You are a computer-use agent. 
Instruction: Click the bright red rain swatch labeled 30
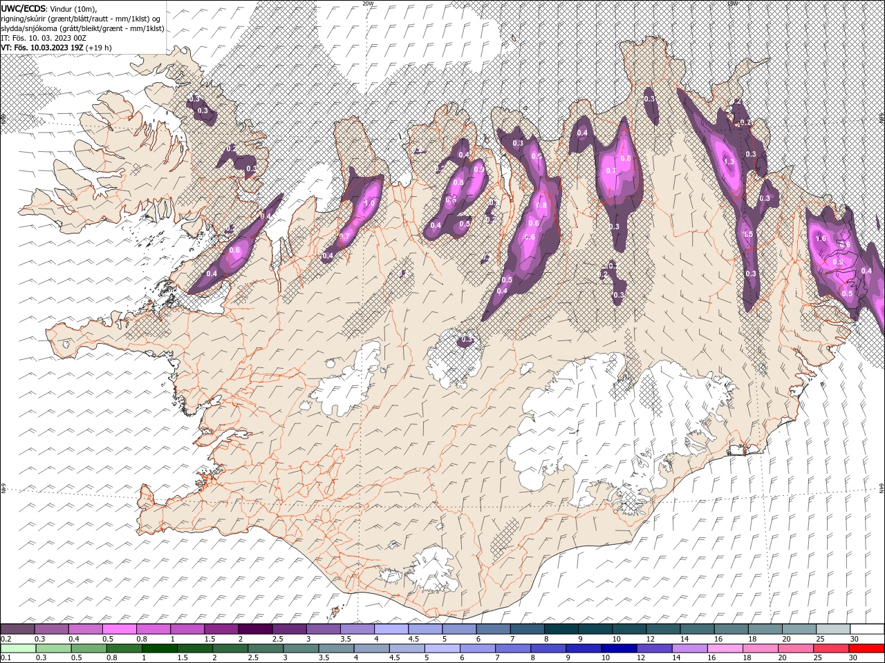tap(866, 648)
